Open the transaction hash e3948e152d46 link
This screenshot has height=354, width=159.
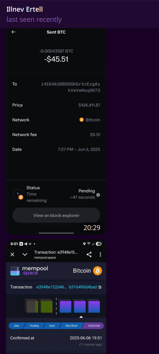67,287
